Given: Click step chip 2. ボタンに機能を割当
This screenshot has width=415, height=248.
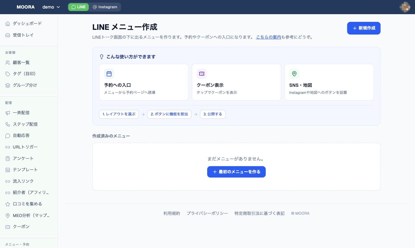Looking at the screenshot, I should [169, 114].
